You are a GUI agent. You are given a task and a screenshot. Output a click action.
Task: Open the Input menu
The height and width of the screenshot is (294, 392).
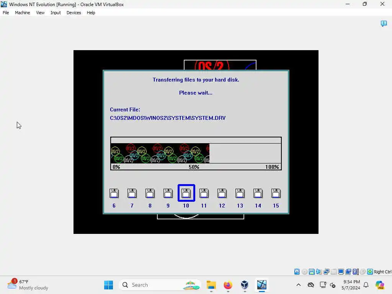click(x=56, y=13)
